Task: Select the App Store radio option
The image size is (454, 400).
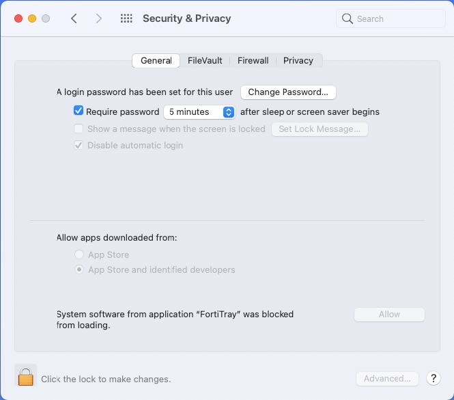Action: [79, 254]
